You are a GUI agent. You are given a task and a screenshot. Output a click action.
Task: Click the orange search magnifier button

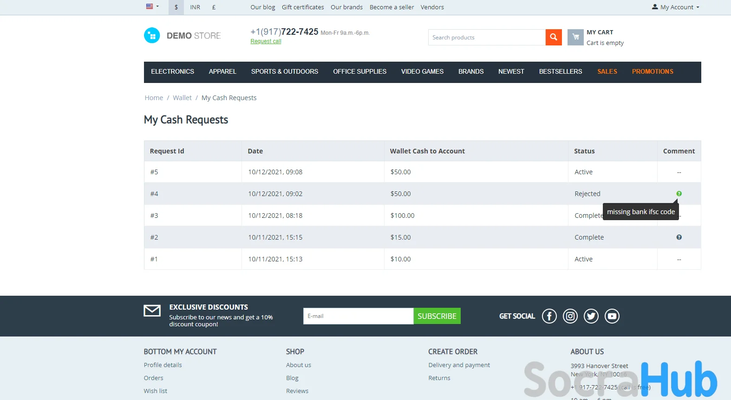(553, 37)
